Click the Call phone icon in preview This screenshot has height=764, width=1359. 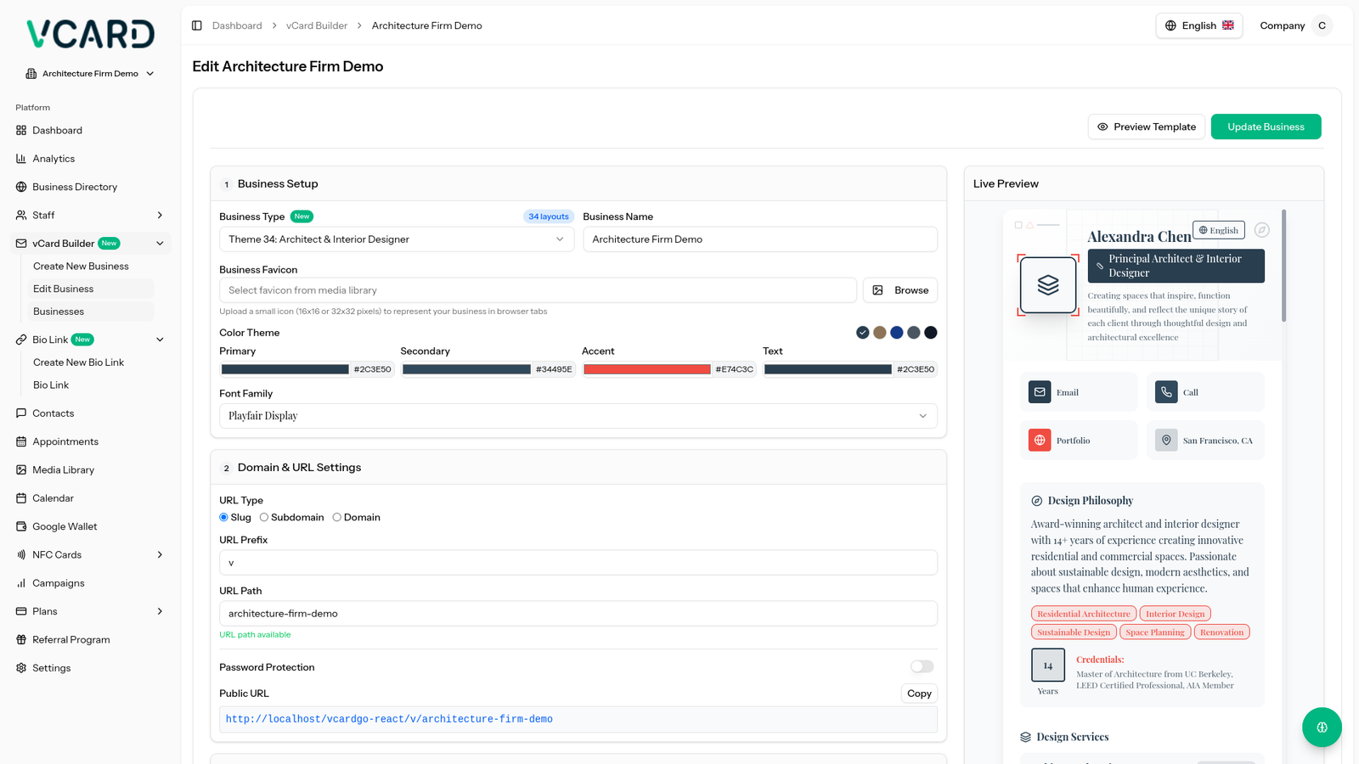pos(1166,392)
